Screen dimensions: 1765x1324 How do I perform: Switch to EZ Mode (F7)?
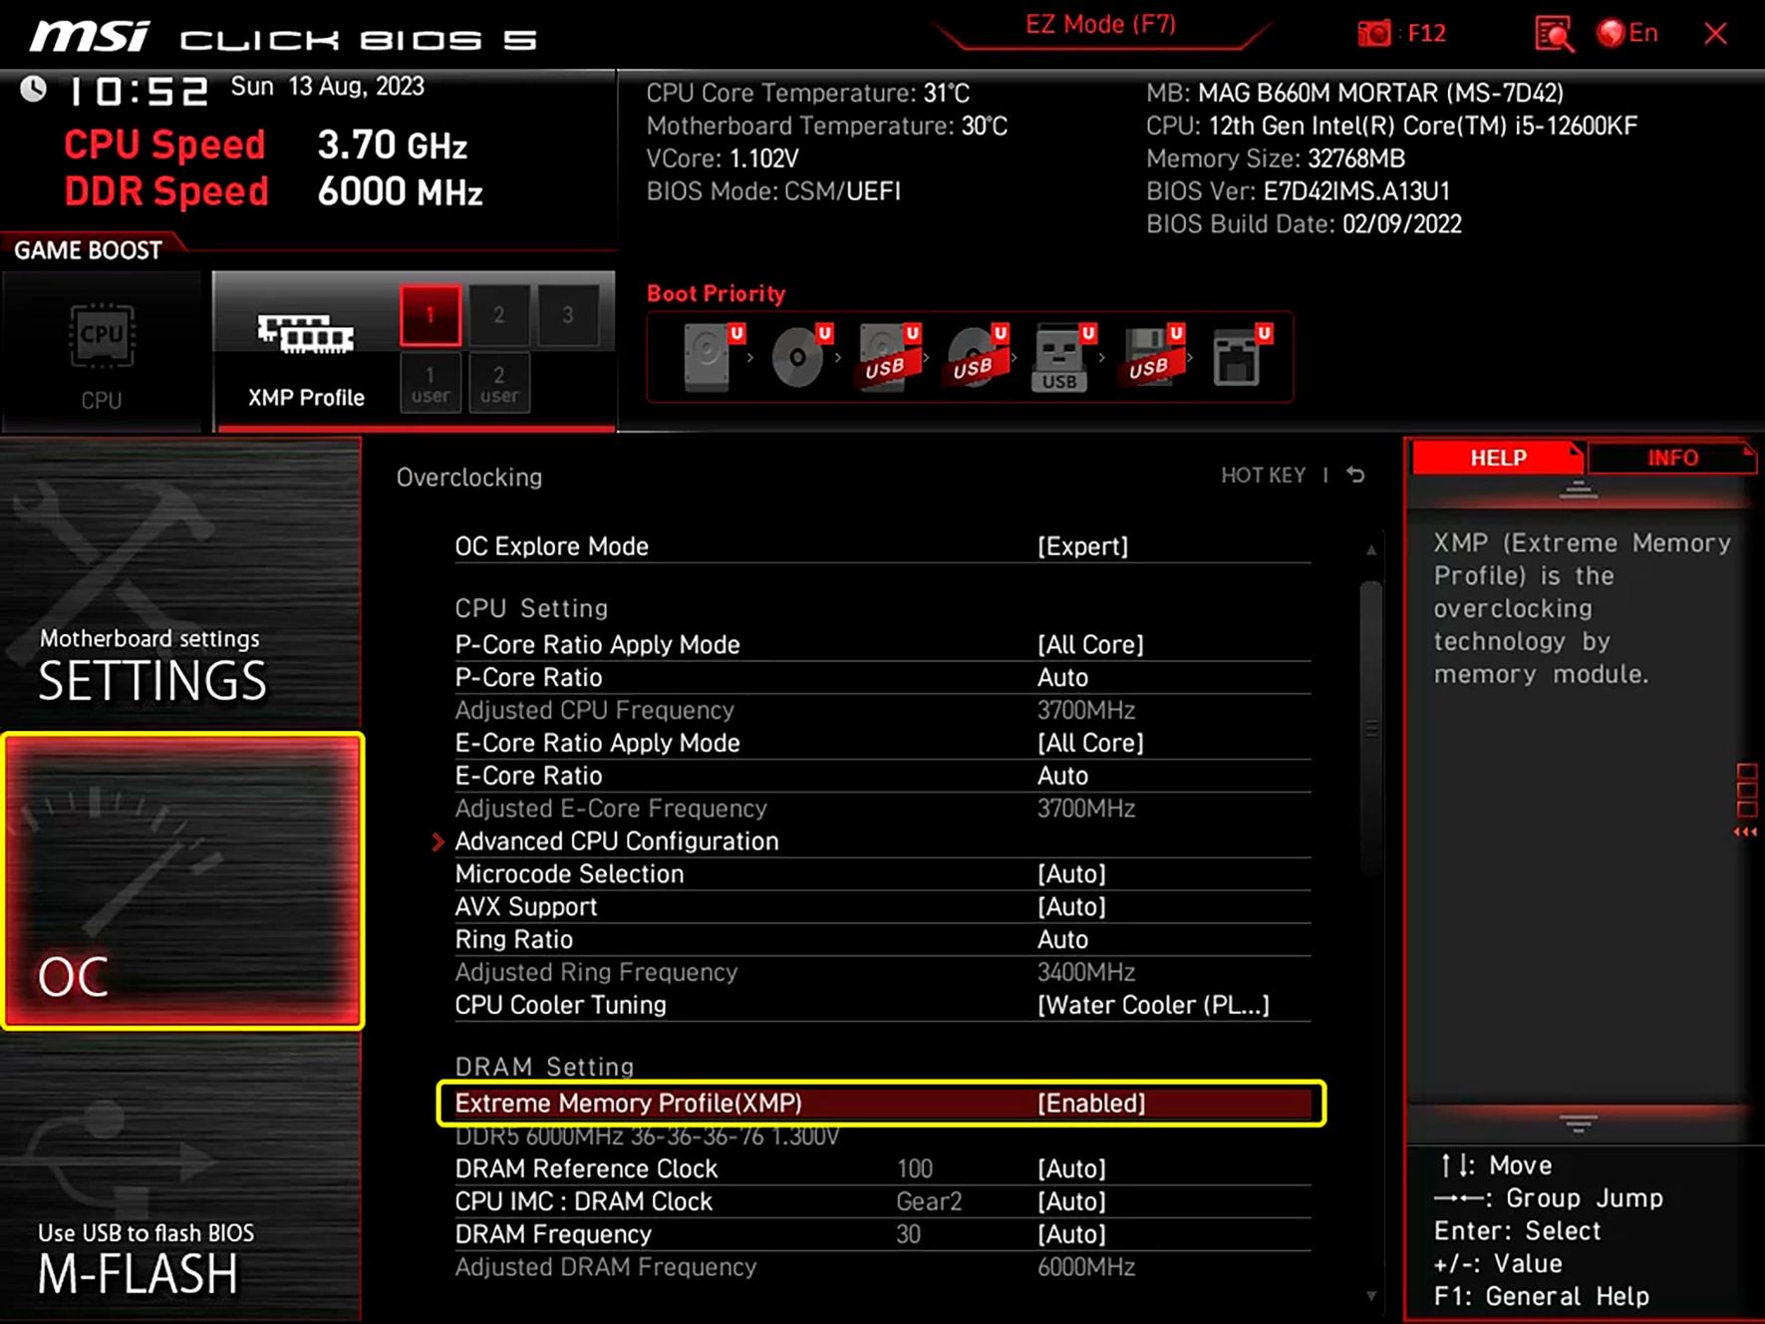tap(1100, 25)
